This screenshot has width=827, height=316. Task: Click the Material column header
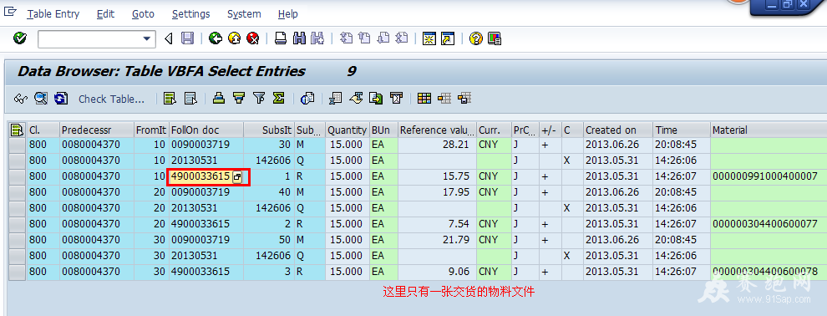click(x=769, y=130)
